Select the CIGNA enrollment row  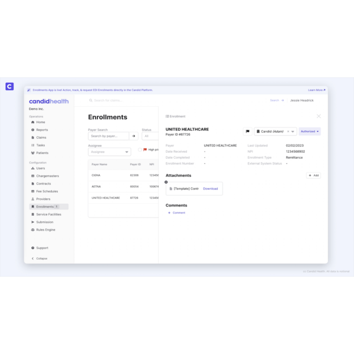click(x=123, y=175)
